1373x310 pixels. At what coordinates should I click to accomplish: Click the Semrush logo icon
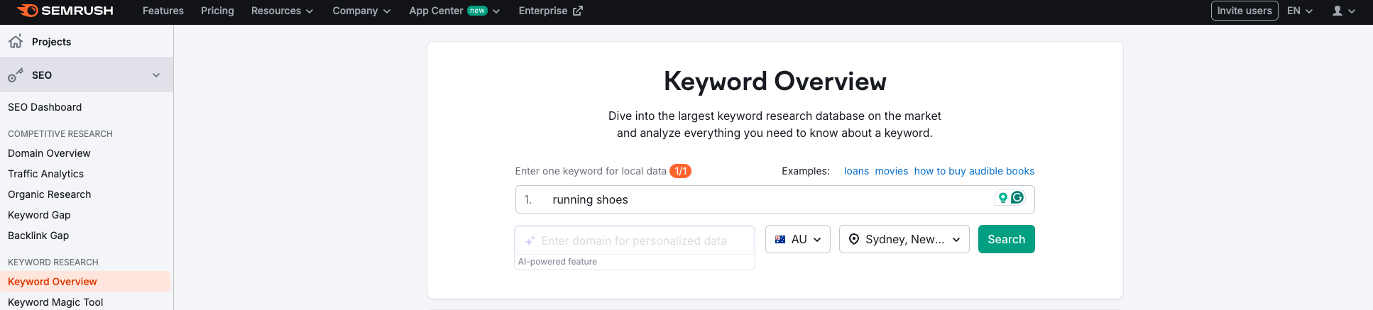pyautogui.click(x=28, y=11)
